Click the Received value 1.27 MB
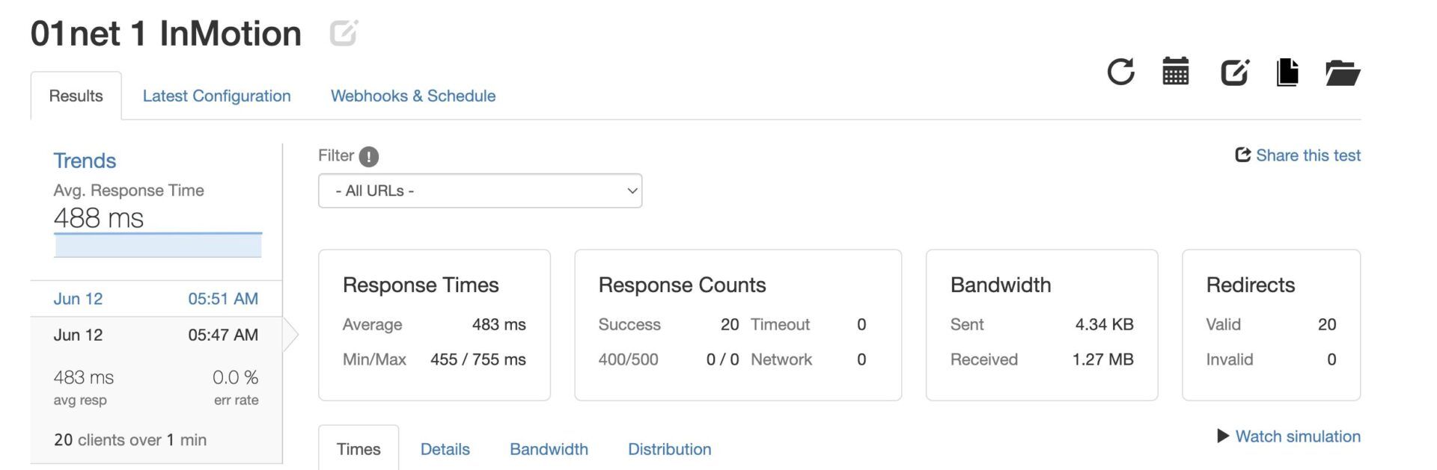1437x470 pixels. (1102, 359)
